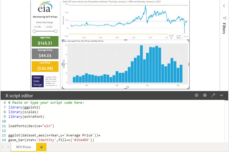Screen dimensions: 229x152
Task: Collapse the R script editor with the chevron
Action: 221,95
